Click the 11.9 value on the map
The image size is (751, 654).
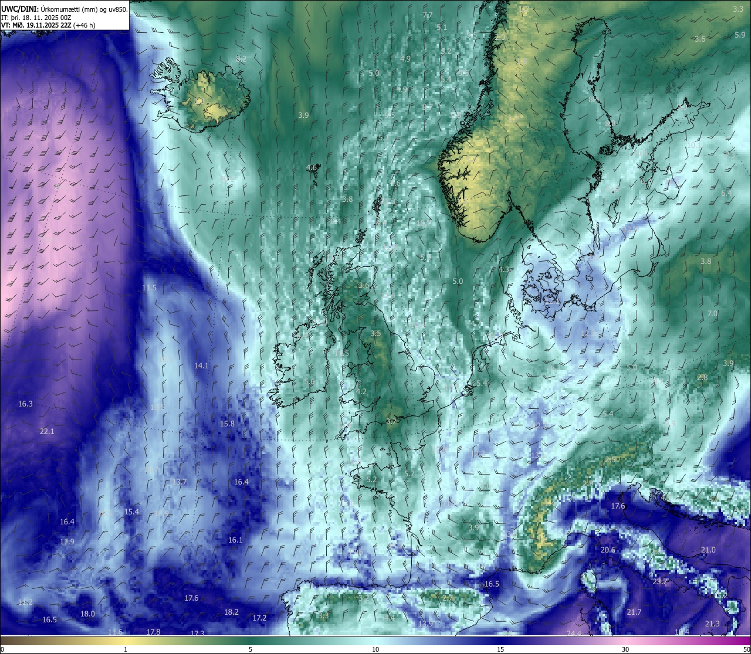[67, 541]
